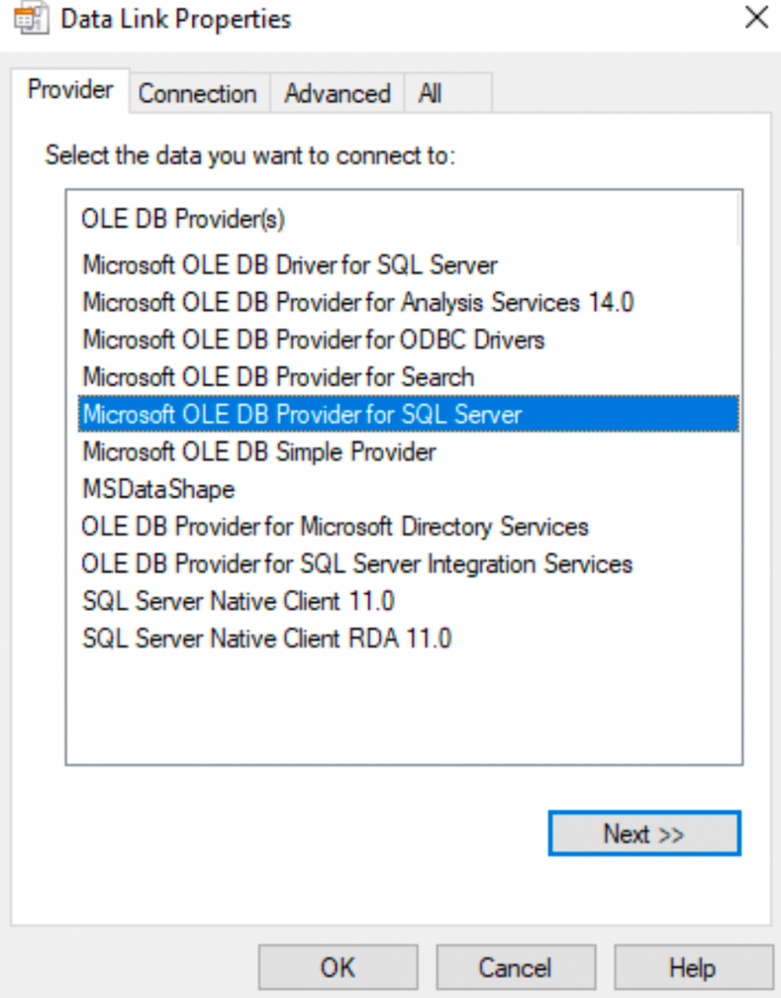Choose Microsoft OLE DB Provider for Analysis Services 14.0
This screenshot has width=781, height=998.
[340, 302]
